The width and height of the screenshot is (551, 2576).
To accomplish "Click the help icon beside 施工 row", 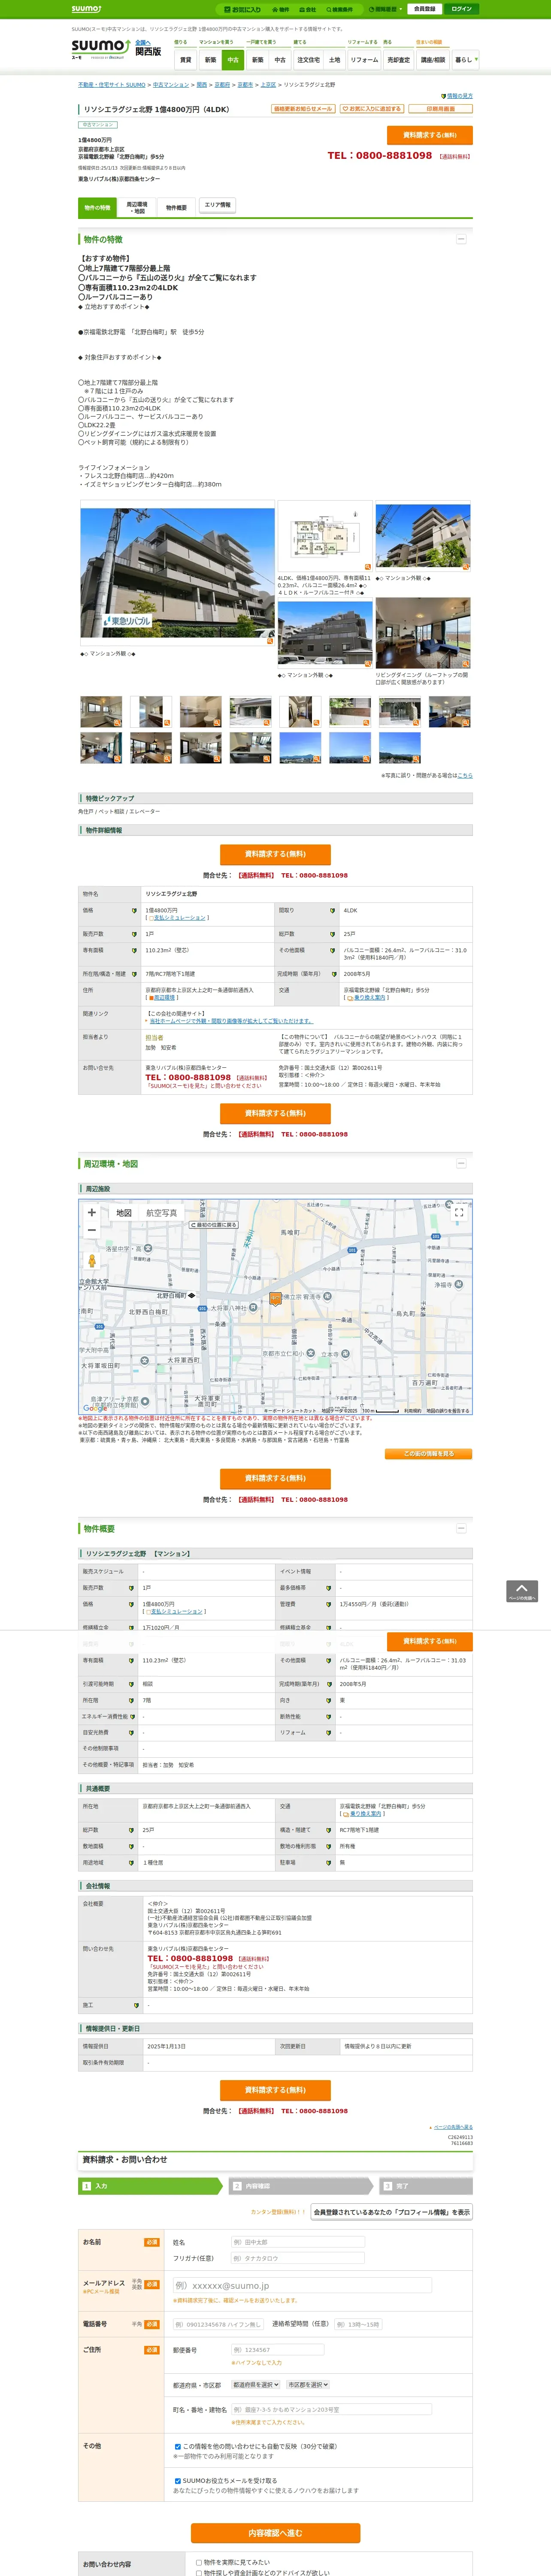I will 136,2005.
